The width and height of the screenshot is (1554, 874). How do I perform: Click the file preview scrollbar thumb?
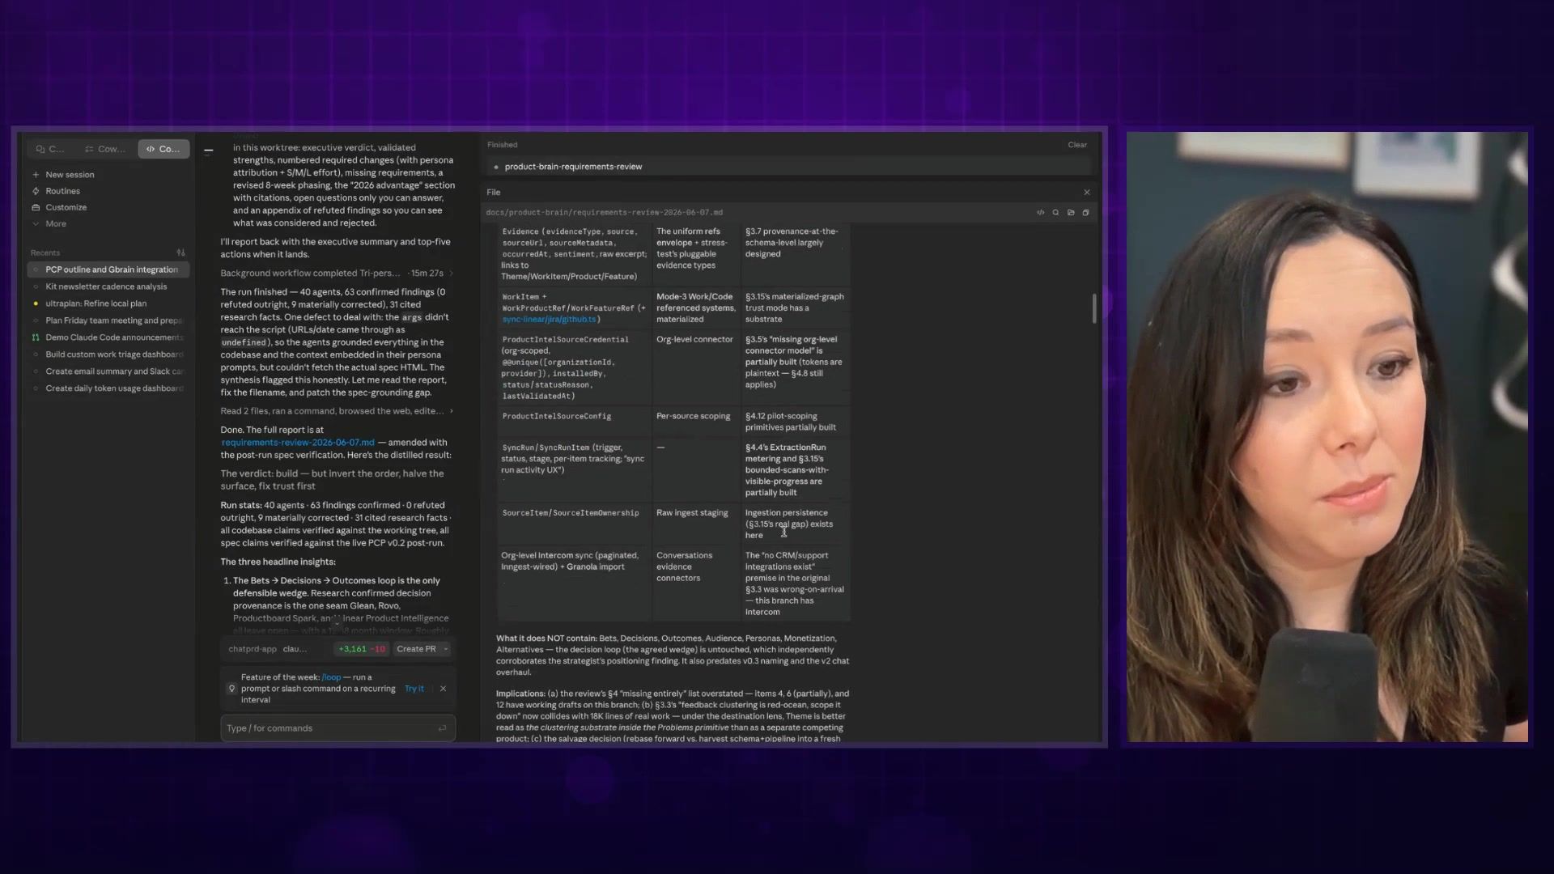point(1094,308)
